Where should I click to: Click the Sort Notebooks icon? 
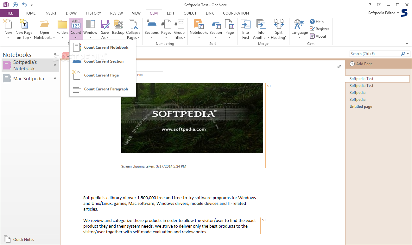pyautogui.click(x=199, y=24)
